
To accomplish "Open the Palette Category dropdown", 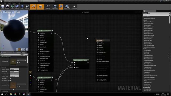I will click(159, 13).
